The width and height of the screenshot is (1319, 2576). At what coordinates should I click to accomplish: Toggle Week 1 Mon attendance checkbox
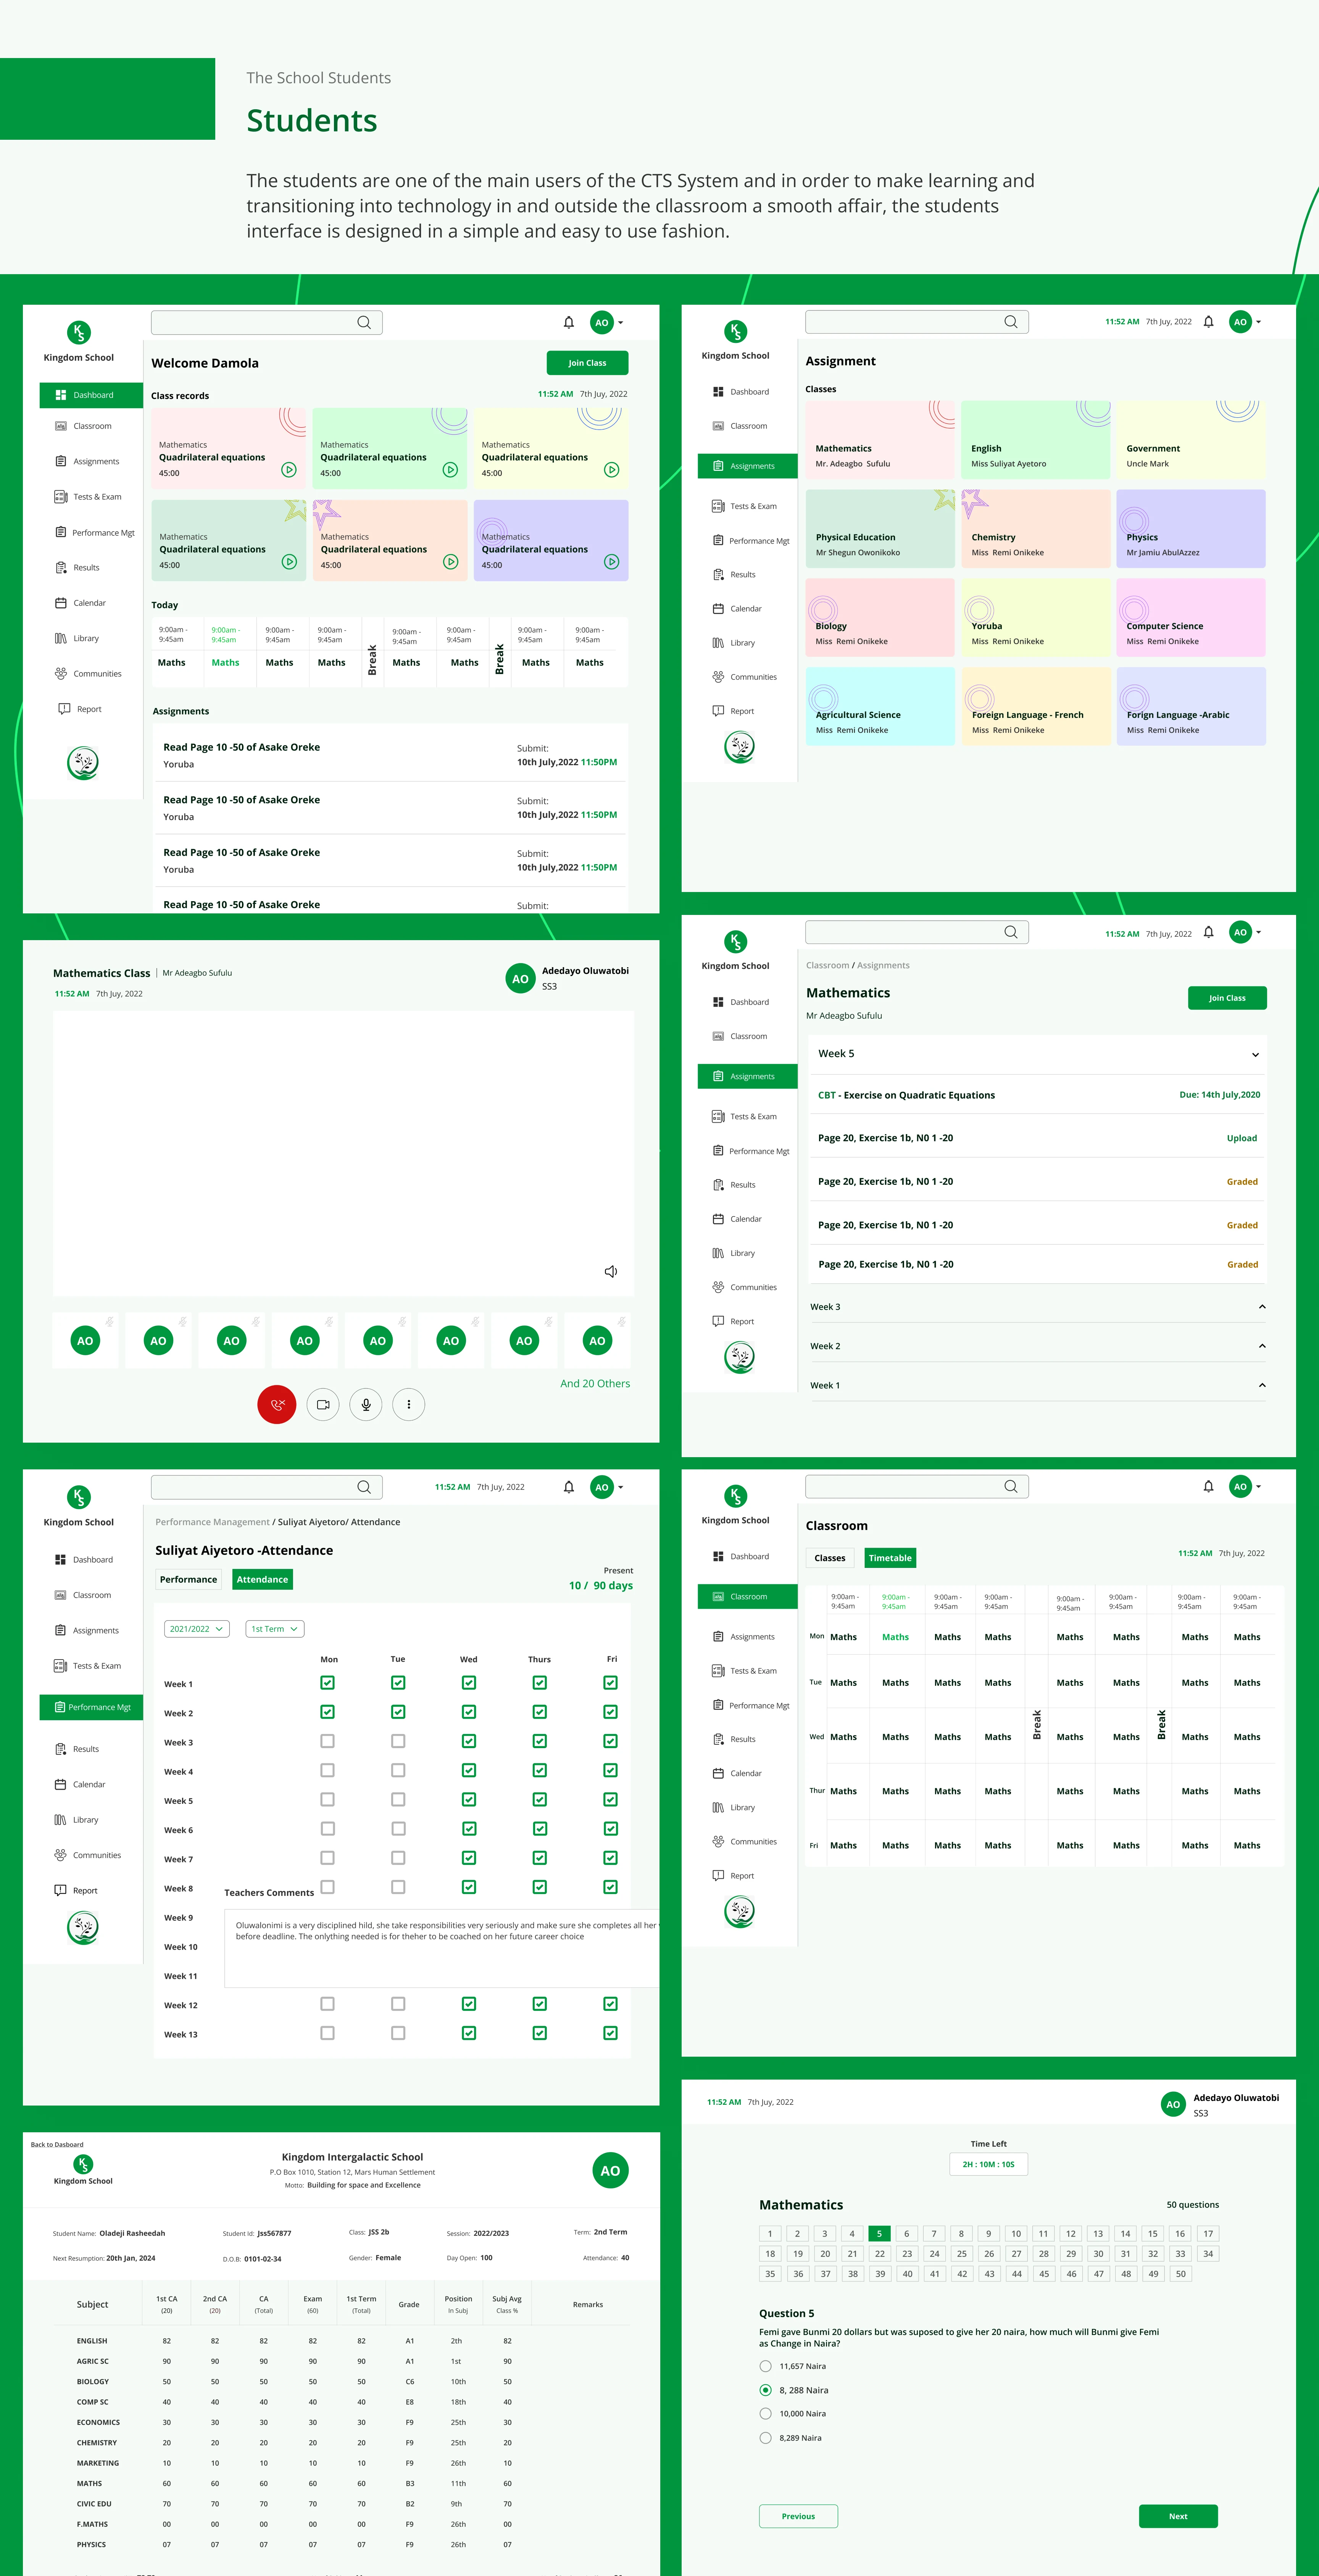(x=328, y=1683)
